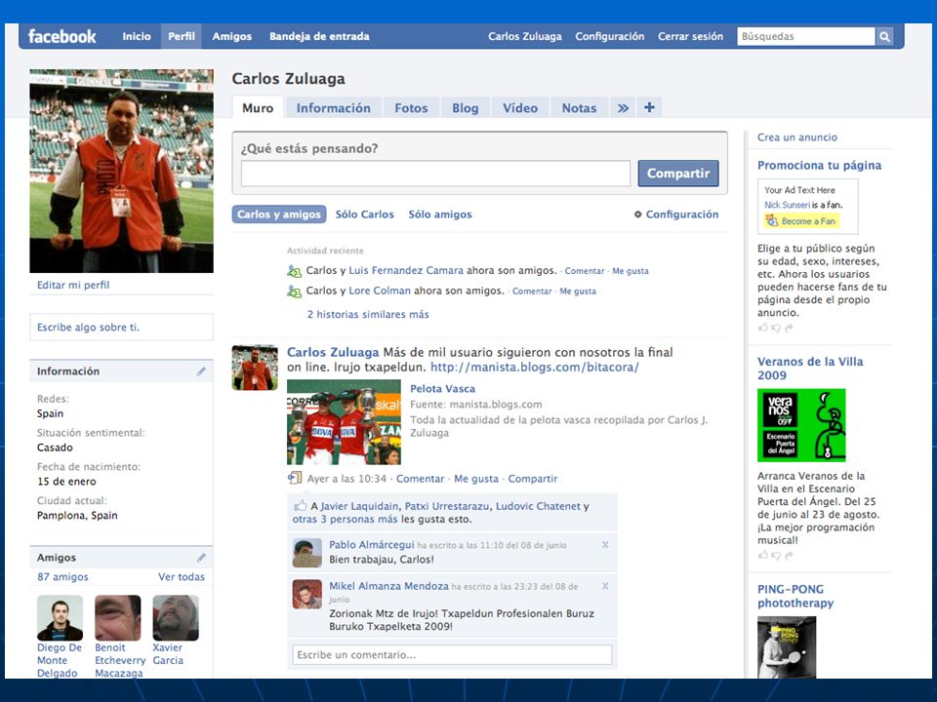937x702 pixels.
Task: Click Pablo Almárcegui's comment avatar
Action: pyautogui.click(x=307, y=552)
